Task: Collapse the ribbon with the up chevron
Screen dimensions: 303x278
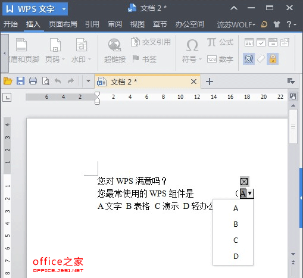Action: (x=234, y=8)
